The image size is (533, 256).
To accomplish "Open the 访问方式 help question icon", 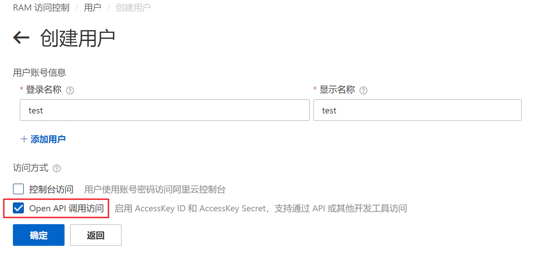I will [57, 168].
